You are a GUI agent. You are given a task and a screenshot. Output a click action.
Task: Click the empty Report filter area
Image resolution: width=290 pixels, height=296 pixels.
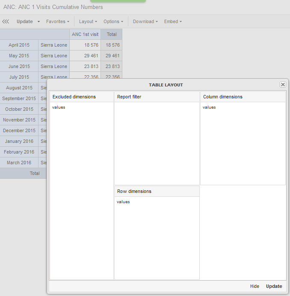[x=157, y=143]
